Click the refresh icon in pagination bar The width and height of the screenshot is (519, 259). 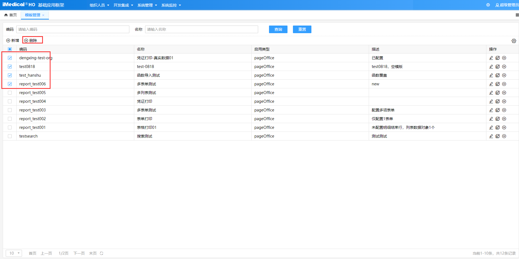click(x=102, y=253)
